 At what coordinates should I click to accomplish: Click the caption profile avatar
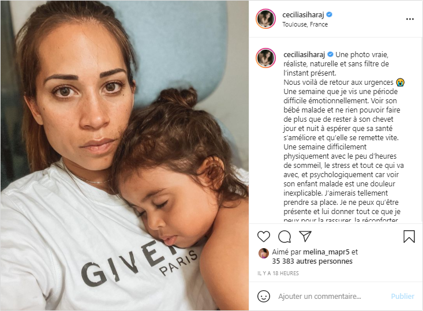pos(265,58)
